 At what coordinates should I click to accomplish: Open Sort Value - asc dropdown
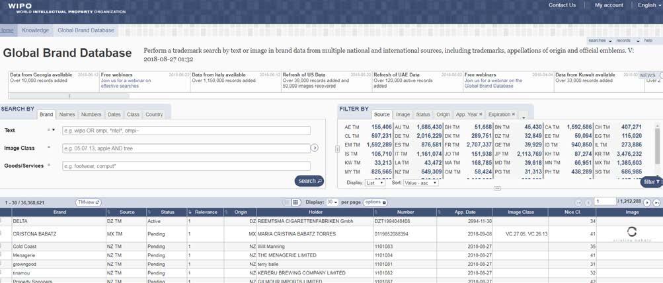click(x=420, y=183)
